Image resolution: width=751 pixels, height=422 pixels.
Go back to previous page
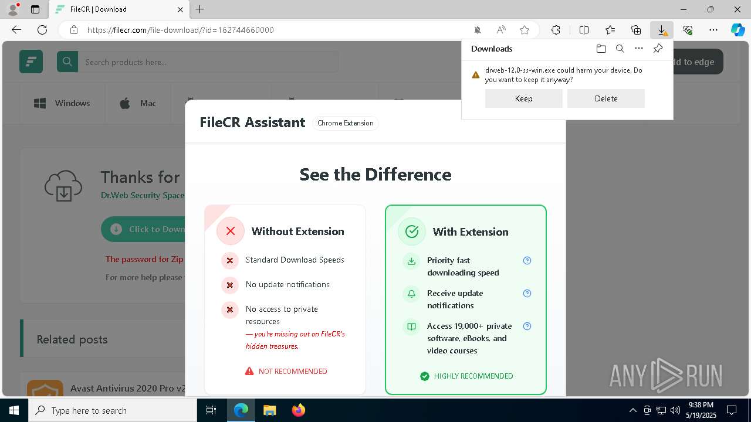[x=16, y=30]
